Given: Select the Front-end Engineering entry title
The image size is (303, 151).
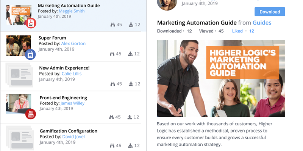Looking at the screenshot, I should 63,98.
